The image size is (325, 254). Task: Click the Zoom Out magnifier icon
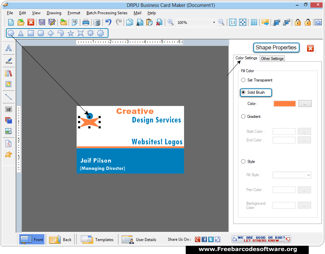222,22
